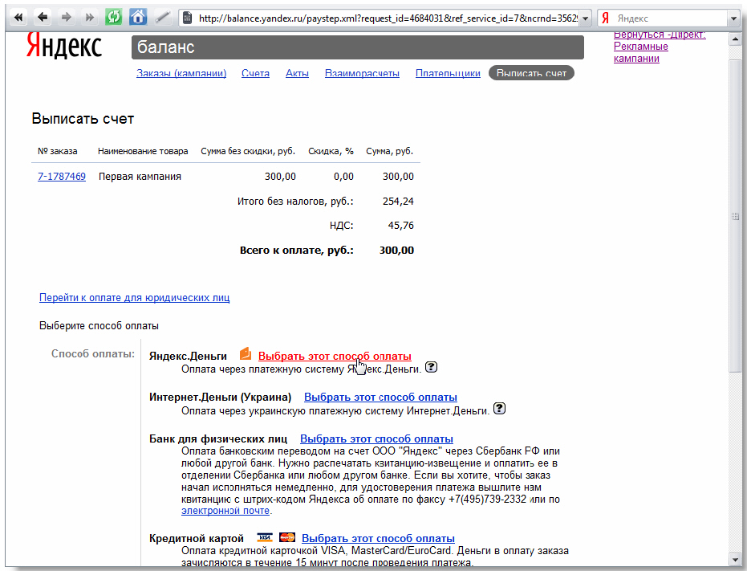This screenshot has height=571, width=747.
Task: Click the Сумма без скидки, руб. column header
Action: 248,151
